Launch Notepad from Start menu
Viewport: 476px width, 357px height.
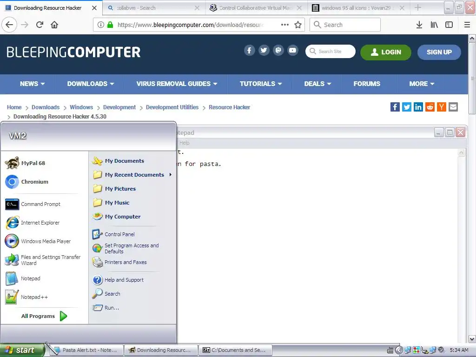[x=23, y=278]
